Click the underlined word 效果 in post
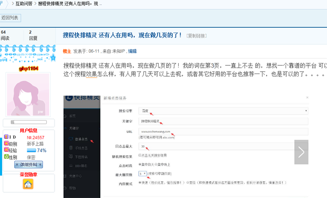327x198 pixels. click(x=92, y=74)
